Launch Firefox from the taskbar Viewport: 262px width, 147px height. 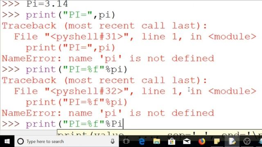coord(202,141)
